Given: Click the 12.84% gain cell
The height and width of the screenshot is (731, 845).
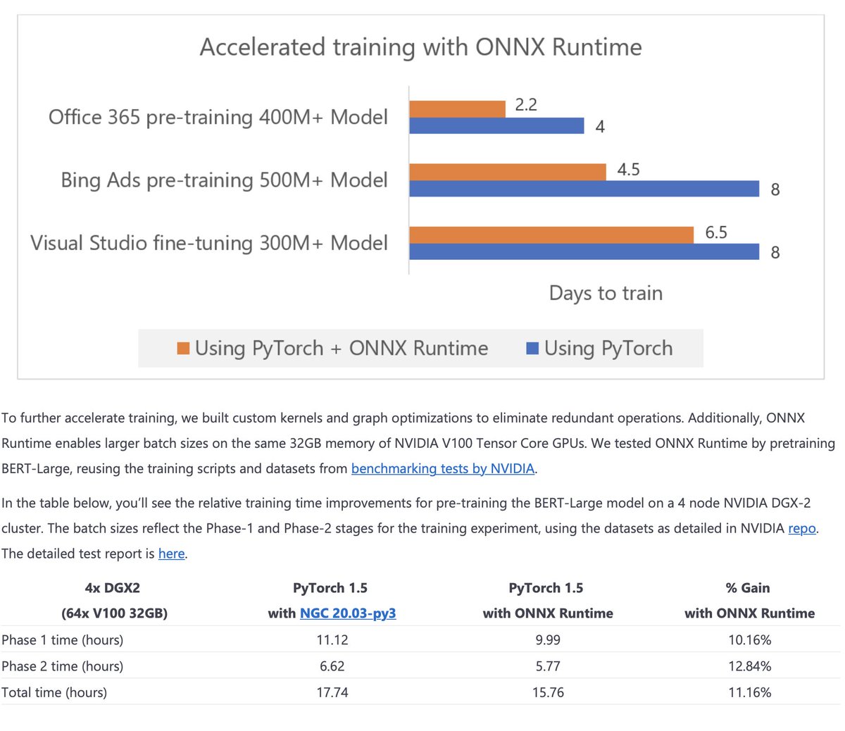Looking at the screenshot, I should 750,666.
